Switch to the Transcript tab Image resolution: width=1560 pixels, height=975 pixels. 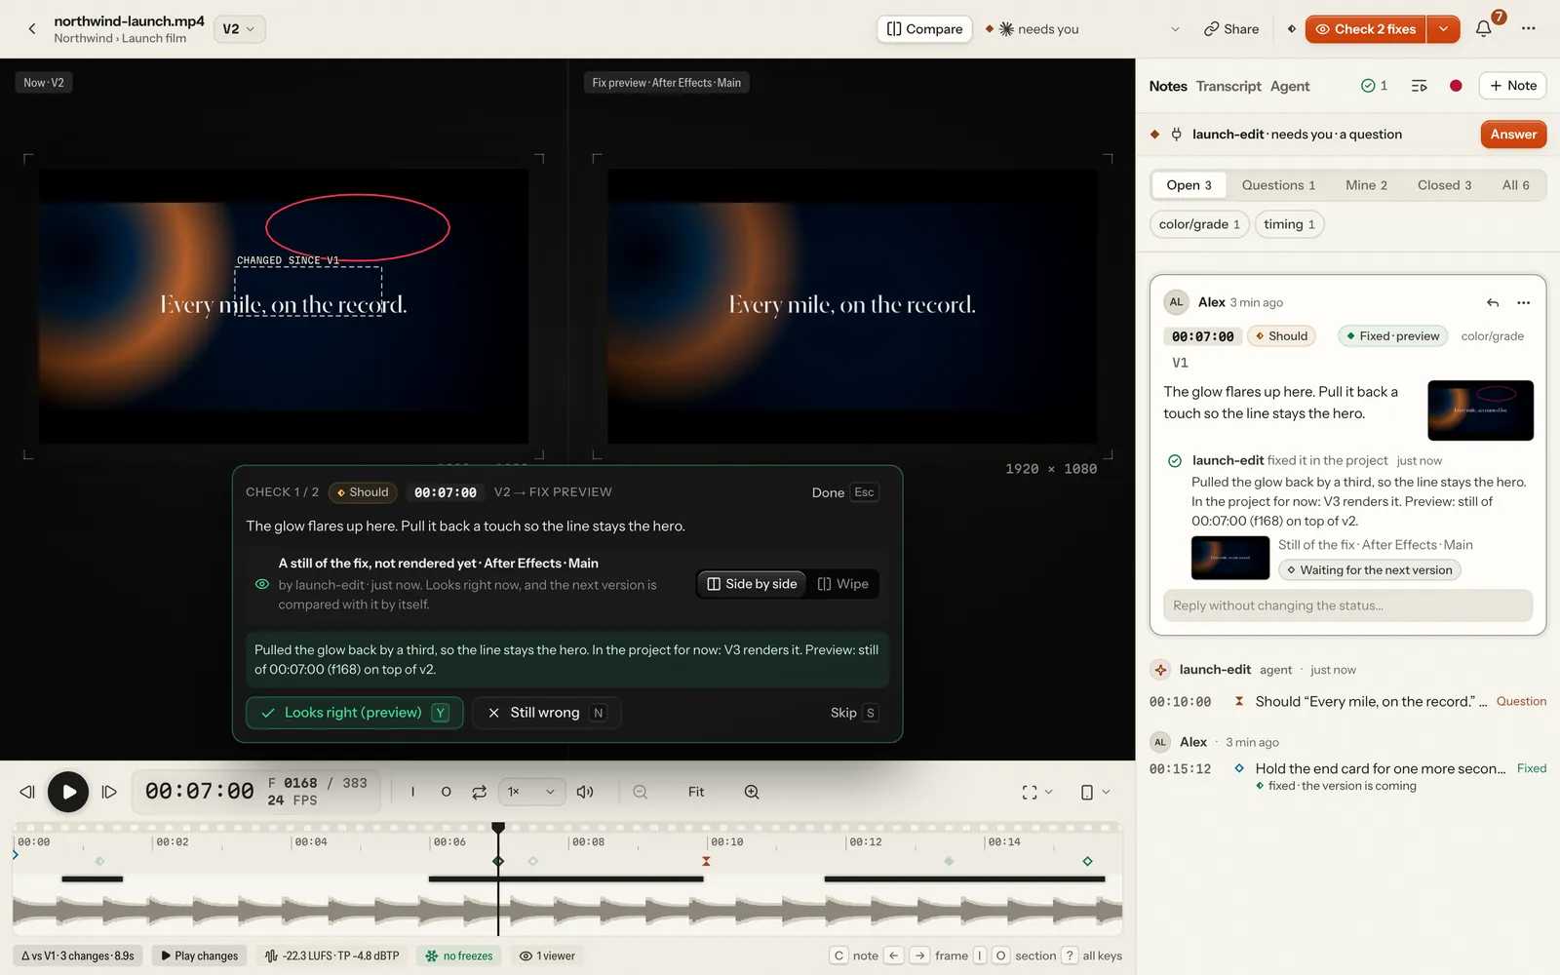click(1228, 86)
